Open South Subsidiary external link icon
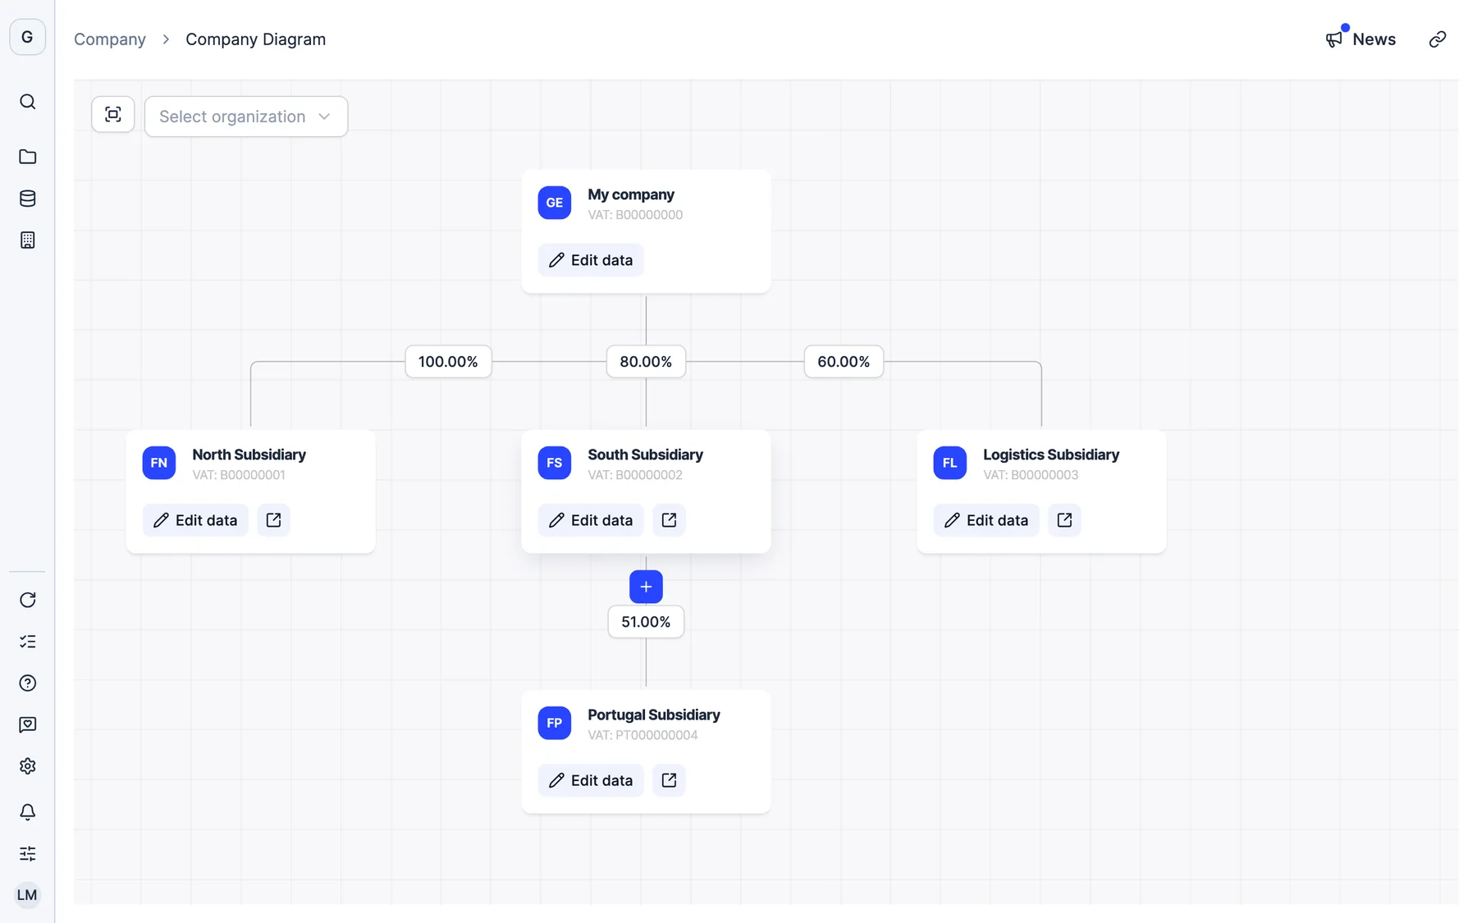1477x923 pixels. (x=669, y=520)
